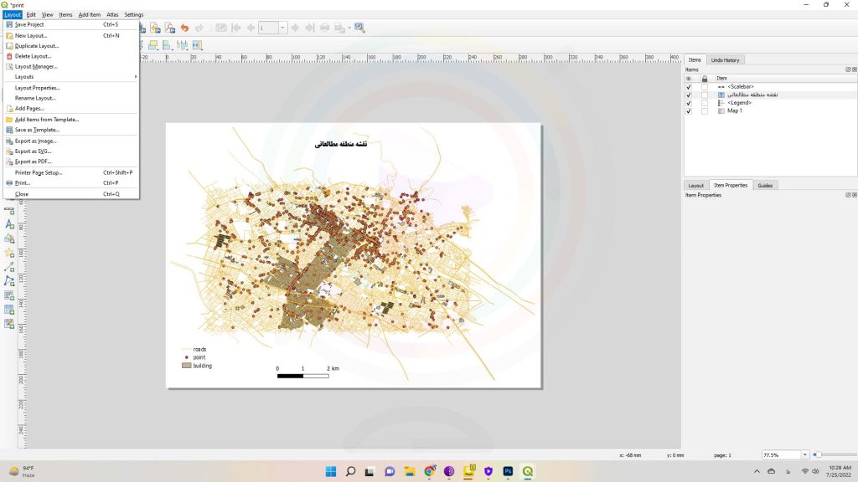Switch to the Undo History tab
This screenshot has height=482, width=858.
(x=725, y=60)
